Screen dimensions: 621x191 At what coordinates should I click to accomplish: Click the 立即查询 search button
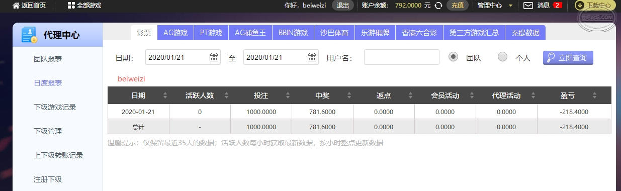568,57
